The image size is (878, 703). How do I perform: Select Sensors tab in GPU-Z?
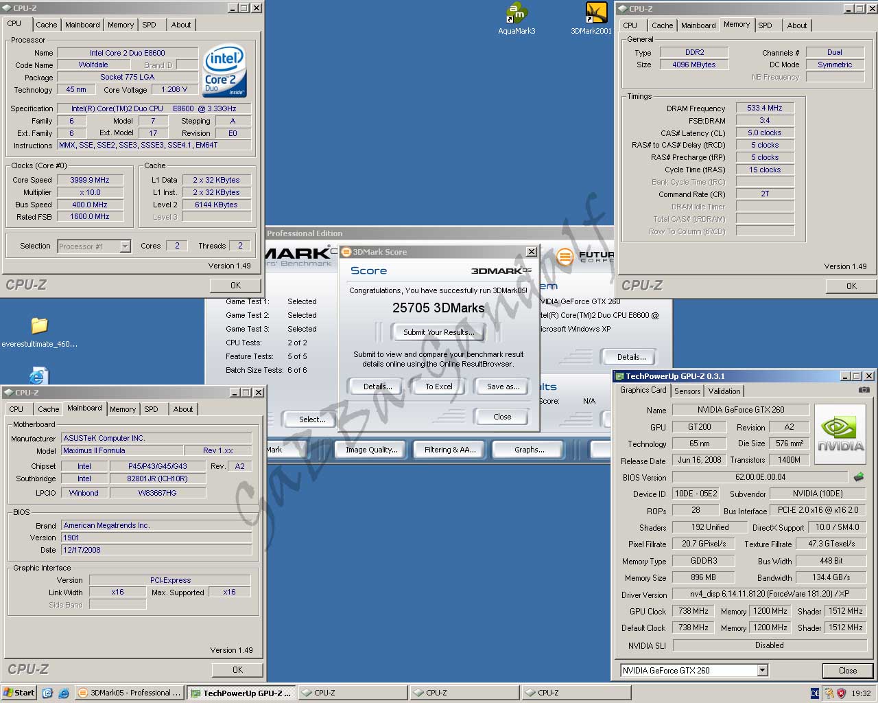687,391
